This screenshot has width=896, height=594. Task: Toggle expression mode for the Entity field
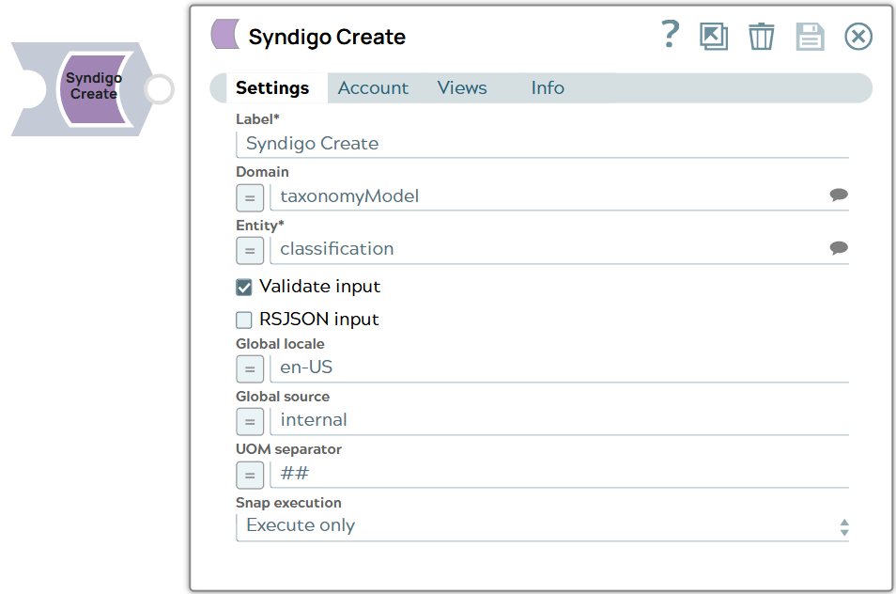click(x=249, y=251)
